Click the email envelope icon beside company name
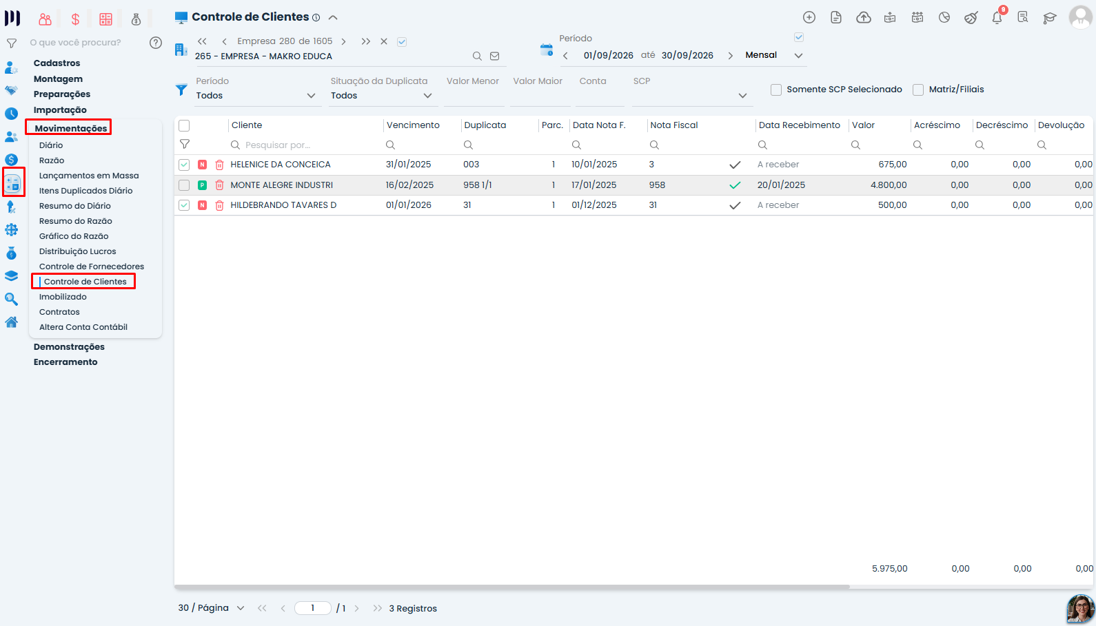1096x626 pixels. tap(495, 56)
